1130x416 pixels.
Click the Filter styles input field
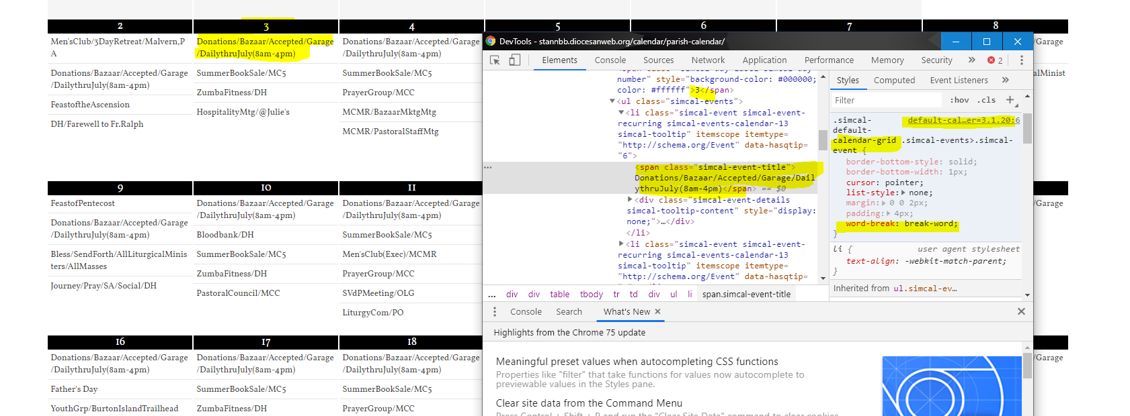click(886, 100)
